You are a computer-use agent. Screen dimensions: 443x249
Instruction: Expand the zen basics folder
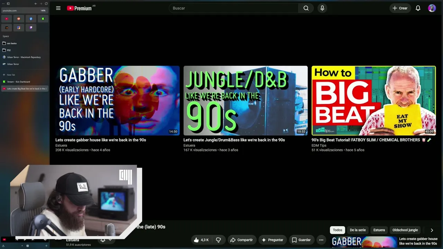coord(24,43)
